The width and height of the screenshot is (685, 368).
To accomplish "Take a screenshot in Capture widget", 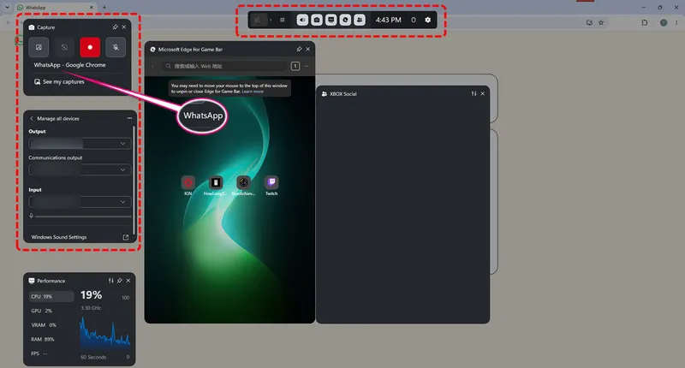I will click(39, 47).
